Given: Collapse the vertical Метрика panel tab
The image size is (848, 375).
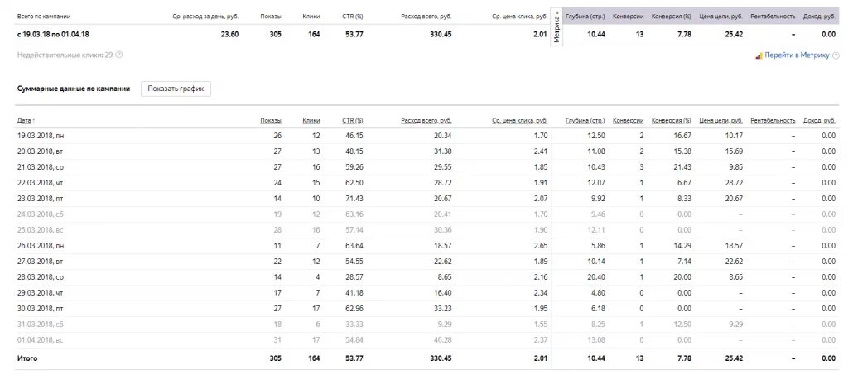Looking at the screenshot, I should 556,30.
